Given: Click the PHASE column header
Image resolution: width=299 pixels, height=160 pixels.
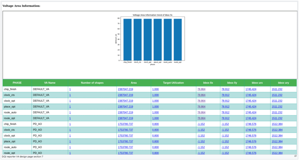Looking at the screenshot, I should (x=17, y=83).
